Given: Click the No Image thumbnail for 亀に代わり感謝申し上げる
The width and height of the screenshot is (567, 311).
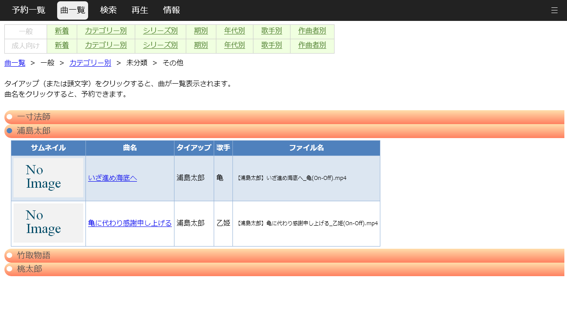Looking at the screenshot, I should pos(48,223).
